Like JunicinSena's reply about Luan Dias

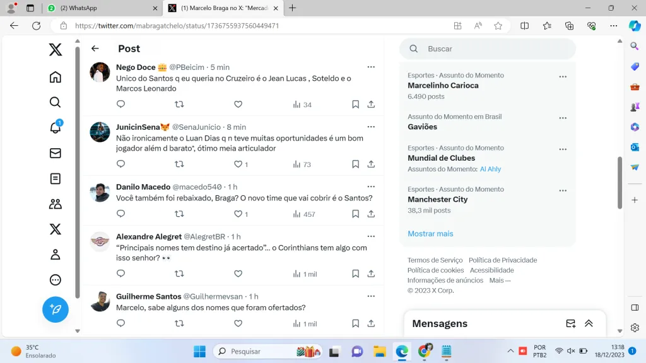[x=238, y=164]
